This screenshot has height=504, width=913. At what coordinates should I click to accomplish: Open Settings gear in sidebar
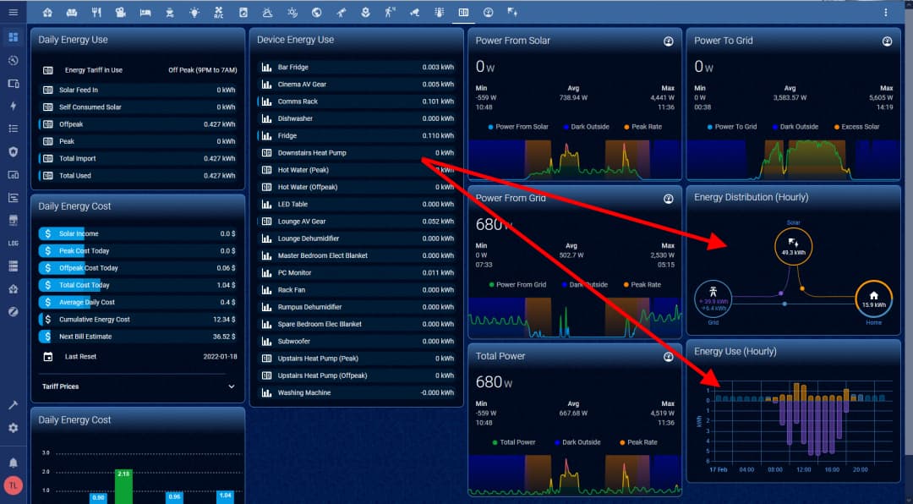click(13, 428)
